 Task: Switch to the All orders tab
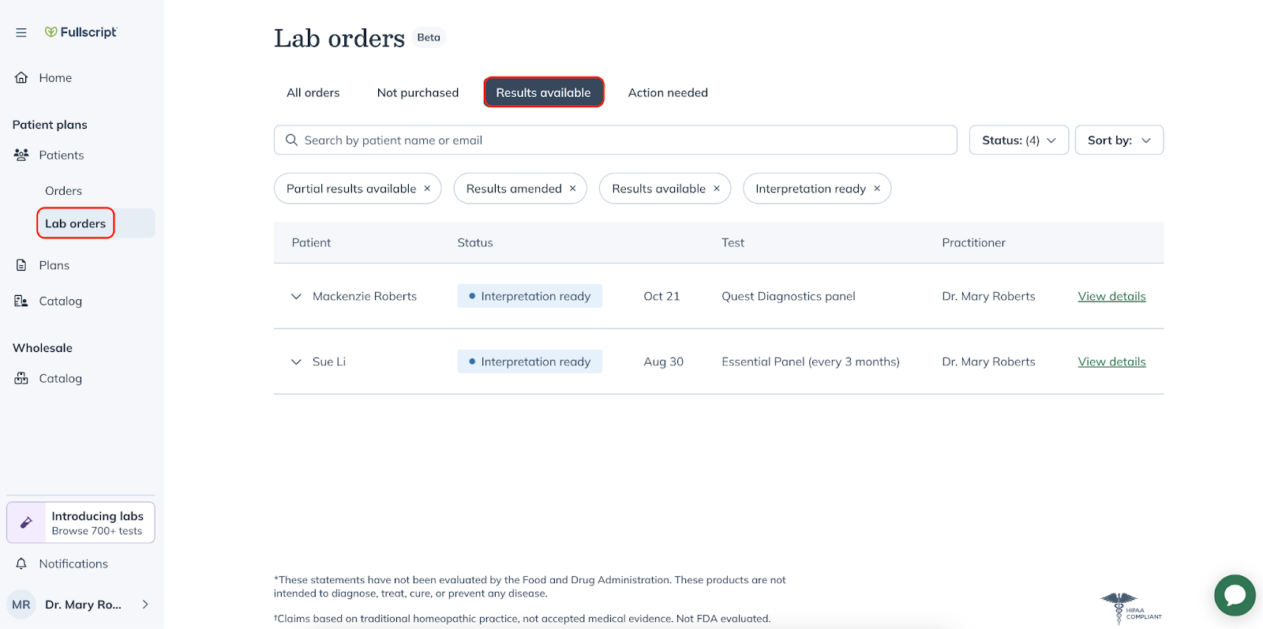tap(313, 92)
